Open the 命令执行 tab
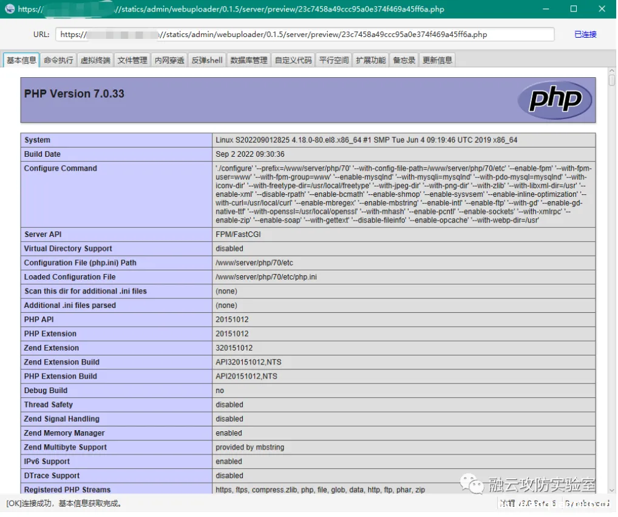 [x=58, y=60]
